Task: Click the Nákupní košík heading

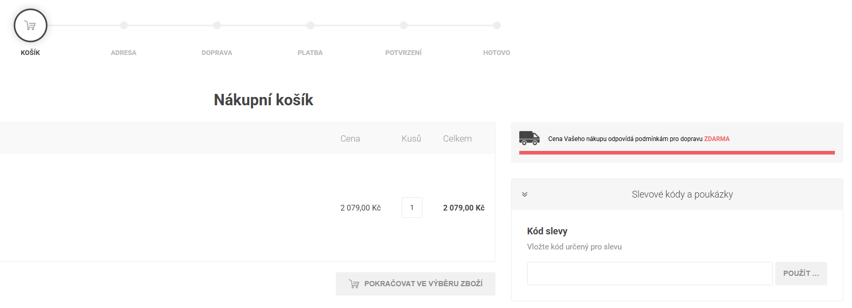Action: pos(263,100)
